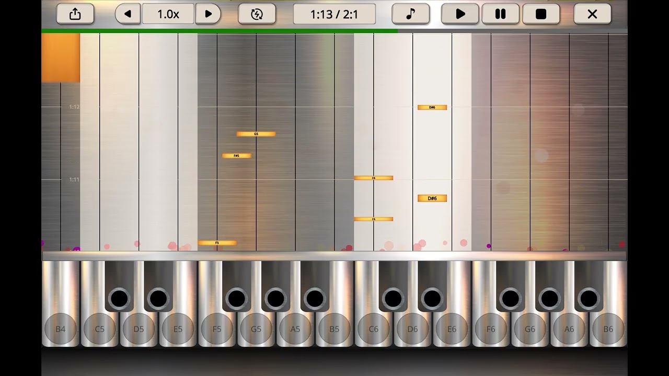Play the A5 piano key
Screen dimensions: 669x376
pos(295,329)
